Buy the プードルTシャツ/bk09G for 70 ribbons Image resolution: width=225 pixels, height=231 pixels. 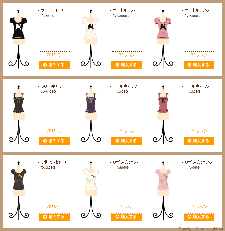[x=54, y=65]
